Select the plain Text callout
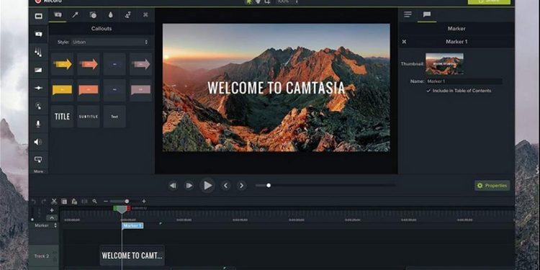The image size is (540, 270). pos(114,117)
